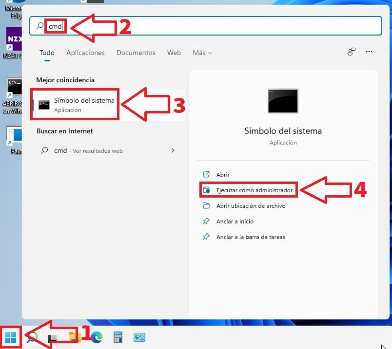Viewport: 392px width, 349px height.
Task: Open the Control Panel taskbar icon
Action: coord(139,337)
